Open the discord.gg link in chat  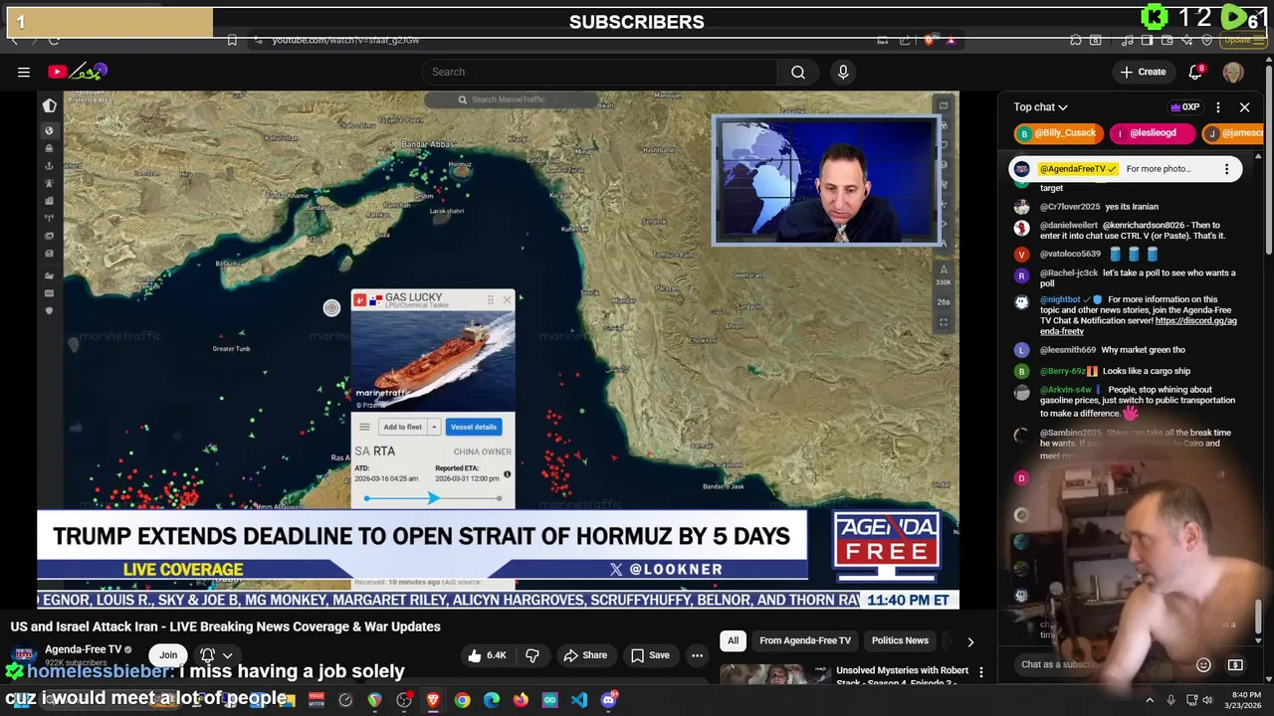pos(1139,326)
